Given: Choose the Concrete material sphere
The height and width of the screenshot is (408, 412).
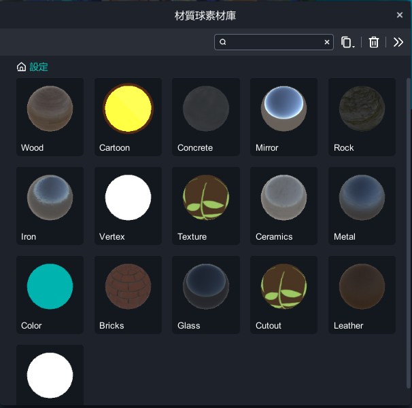Looking at the screenshot, I should tap(206, 108).
